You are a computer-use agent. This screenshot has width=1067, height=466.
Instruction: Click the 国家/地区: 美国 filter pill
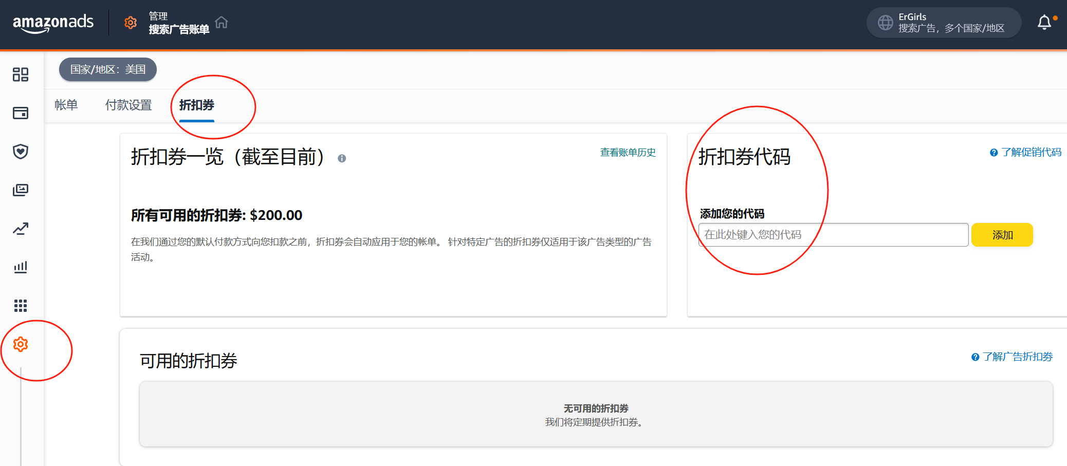[x=108, y=69]
